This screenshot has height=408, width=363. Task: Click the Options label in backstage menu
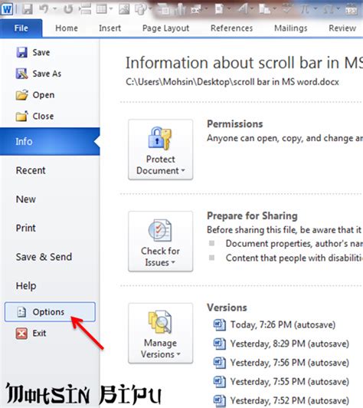point(48,312)
